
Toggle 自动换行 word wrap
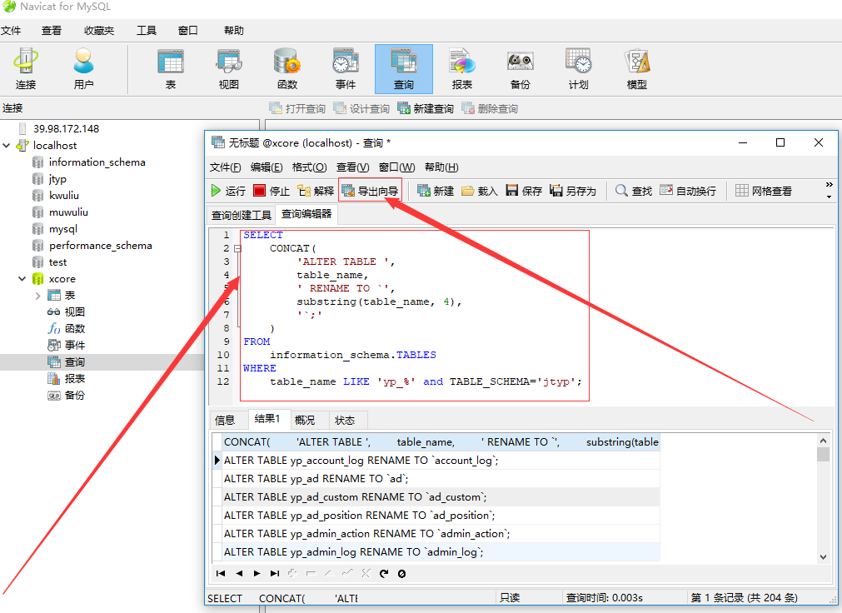click(688, 191)
